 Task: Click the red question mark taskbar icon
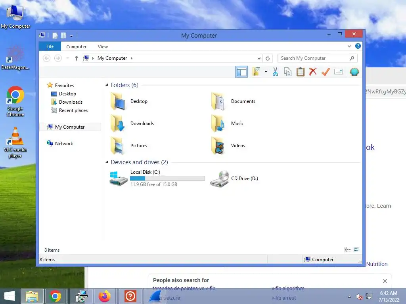tap(130, 296)
